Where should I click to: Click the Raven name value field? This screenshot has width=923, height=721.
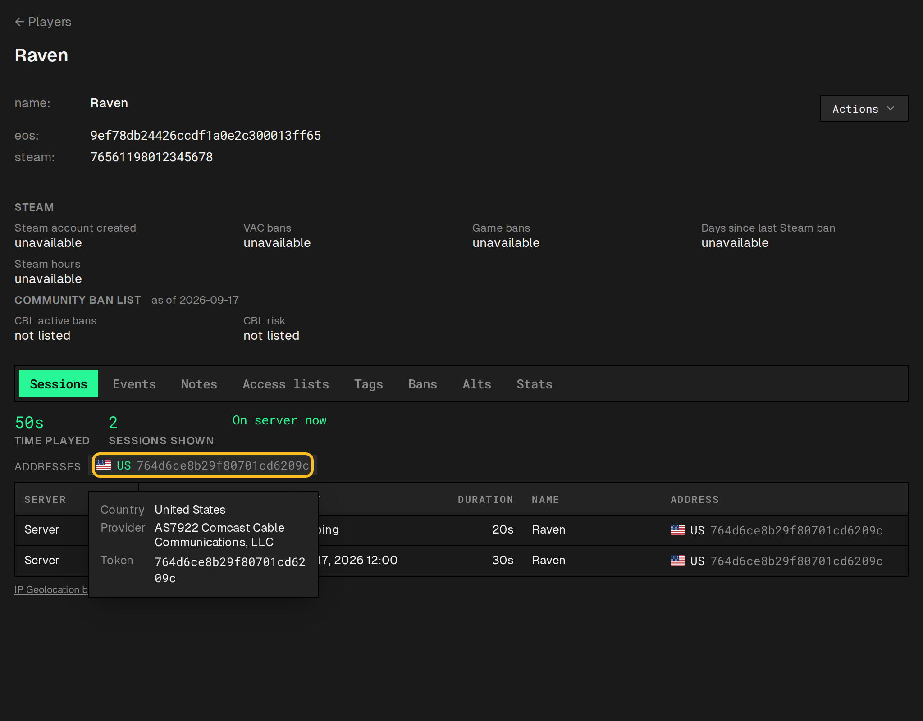(109, 103)
